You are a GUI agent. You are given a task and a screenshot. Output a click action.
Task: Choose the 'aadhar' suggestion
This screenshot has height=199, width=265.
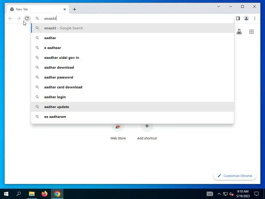132,38
